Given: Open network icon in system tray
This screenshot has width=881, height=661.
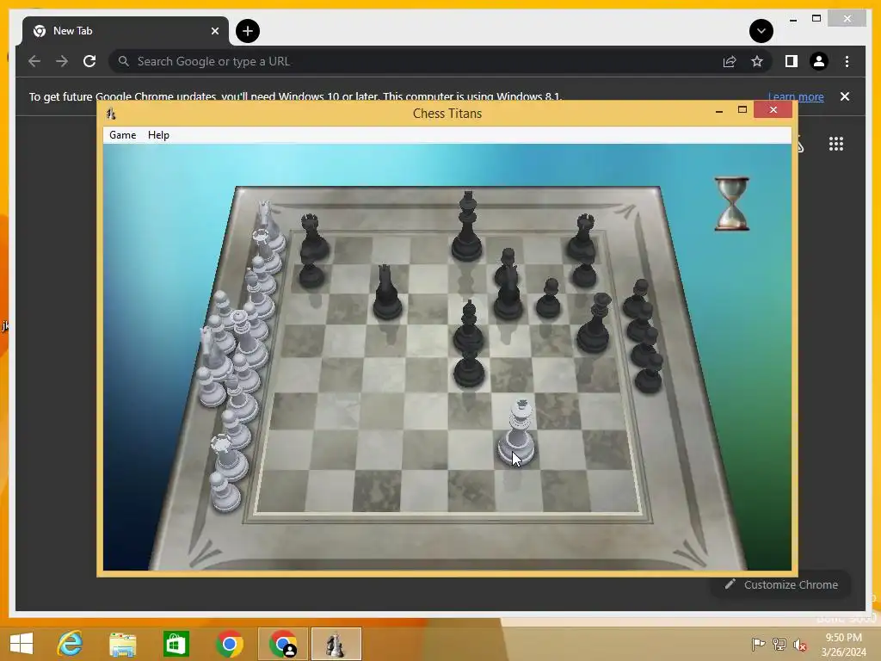Looking at the screenshot, I should [779, 644].
